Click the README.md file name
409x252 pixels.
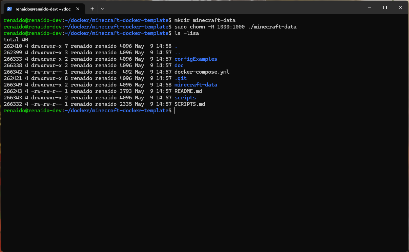tap(188, 91)
